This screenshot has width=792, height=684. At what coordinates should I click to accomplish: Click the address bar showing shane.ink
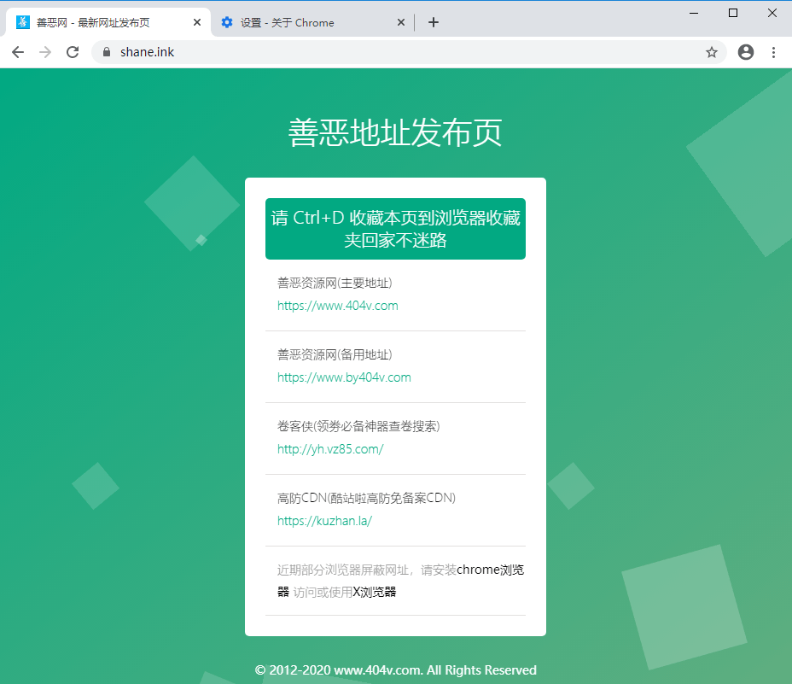tap(401, 52)
